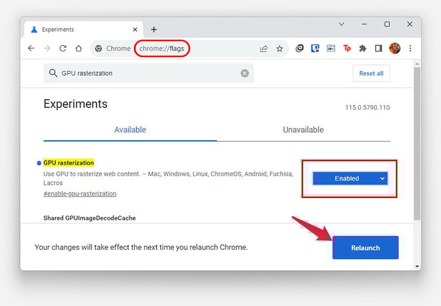Open the GPU rasterization Enabled dropdown
441x306 pixels.
(350, 178)
